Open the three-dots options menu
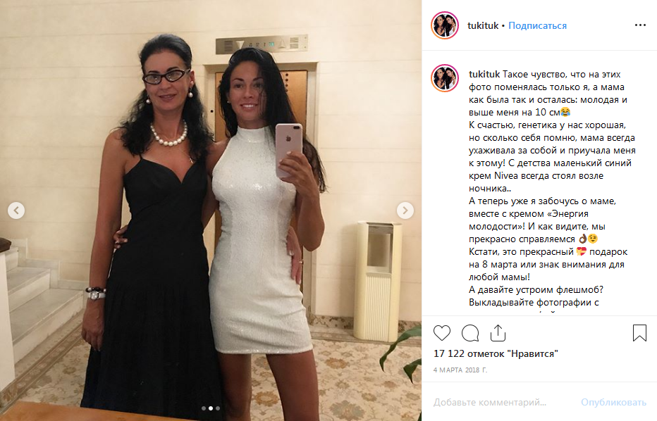The height and width of the screenshot is (421, 657). coord(640,25)
